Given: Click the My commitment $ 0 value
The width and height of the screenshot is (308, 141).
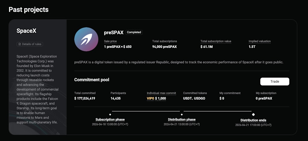Looking at the screenshot, I should click(222, 98).
